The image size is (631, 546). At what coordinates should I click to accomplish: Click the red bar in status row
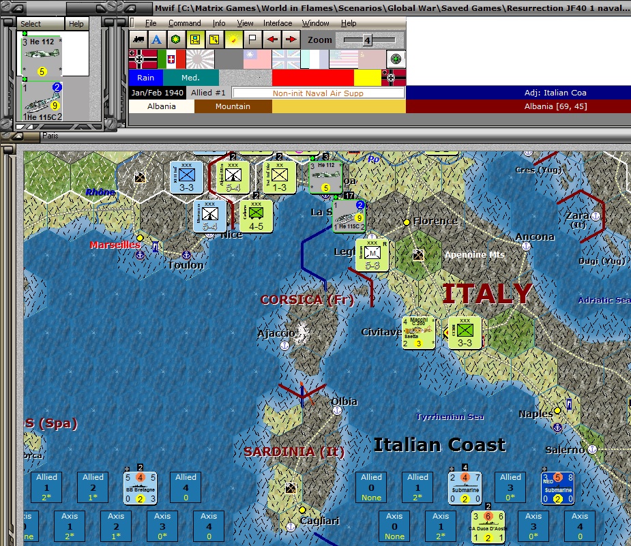312,78
